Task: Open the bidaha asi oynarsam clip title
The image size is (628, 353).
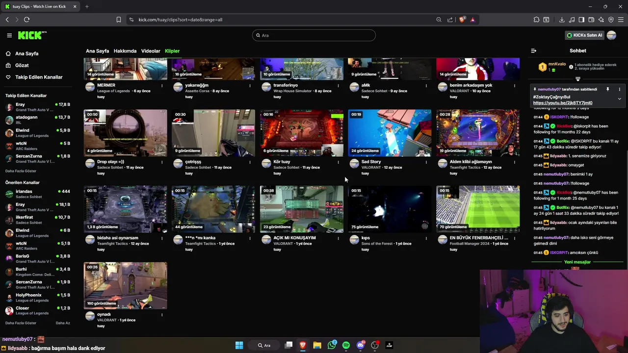Action: coord(118,238)
